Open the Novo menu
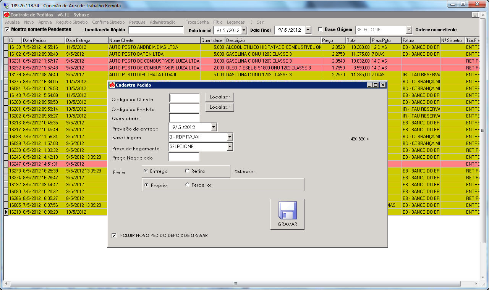Screen dimensions: 489x290 coord(29,22)
